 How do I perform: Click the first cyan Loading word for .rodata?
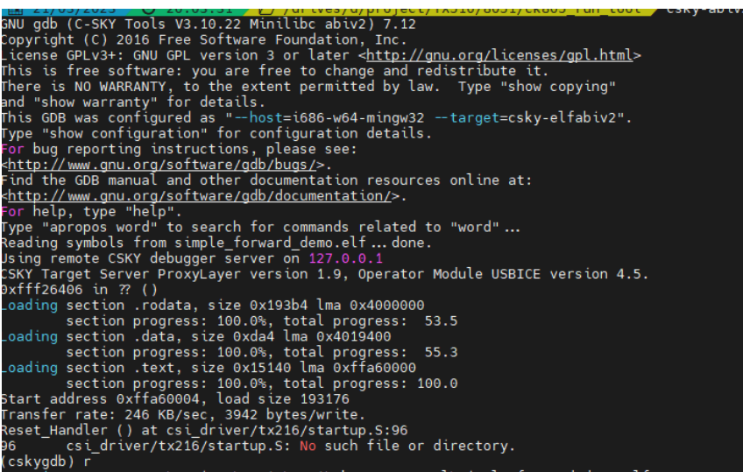[30, 306]
